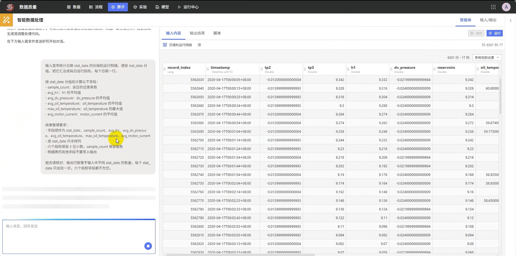Switch to the 脚本 tab
This screenshot has height=256, width=516.
[217, 33]
